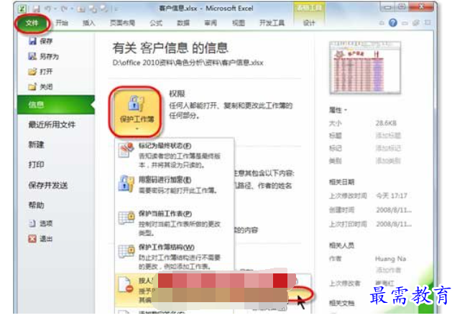
Task: Click the 权限 (Permissions) heading
Action: (x=177, y=94)
